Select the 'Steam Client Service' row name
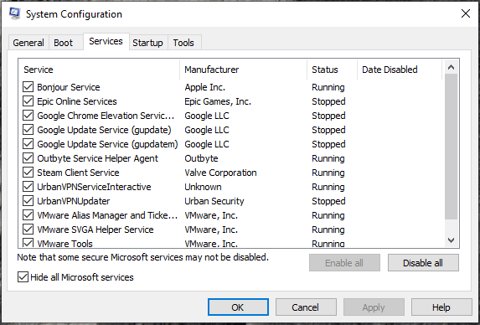The image size is (480, 325). [78, 173]
